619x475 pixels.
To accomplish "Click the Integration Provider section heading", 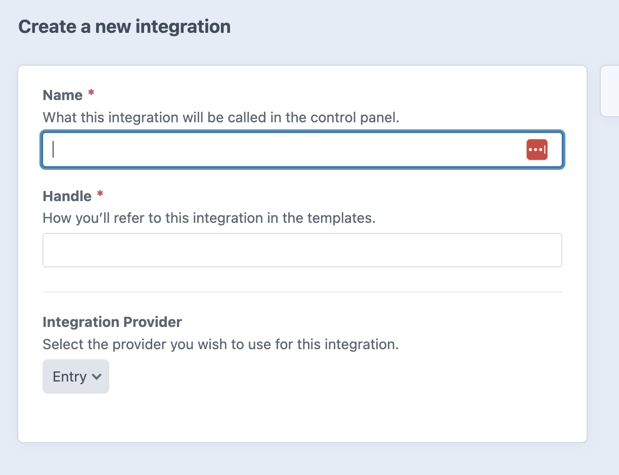I will pos(112,322).
